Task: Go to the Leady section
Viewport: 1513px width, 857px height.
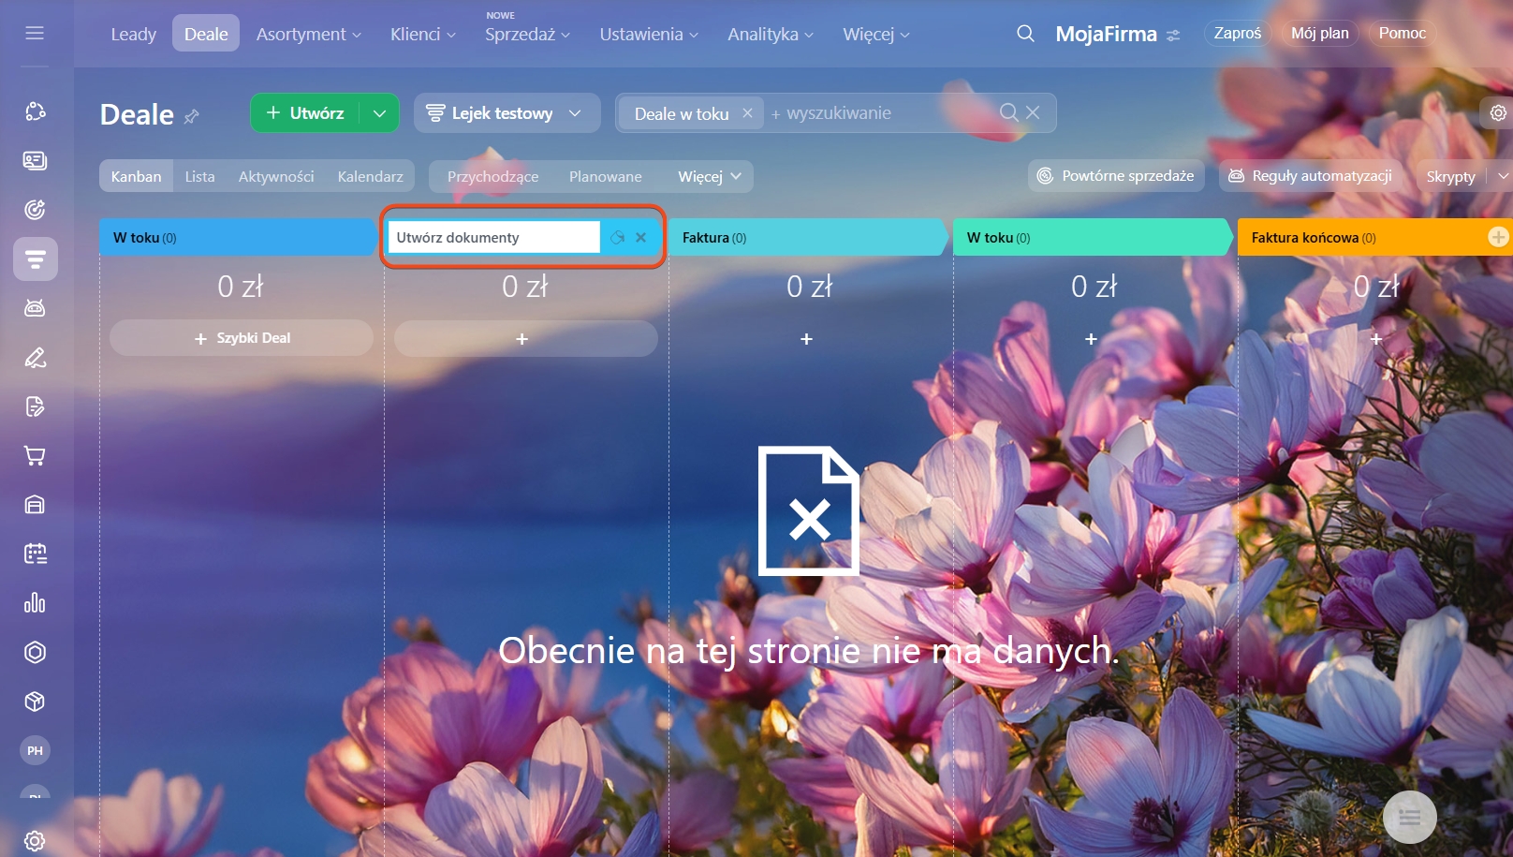Action: click(x=134, y=35)
